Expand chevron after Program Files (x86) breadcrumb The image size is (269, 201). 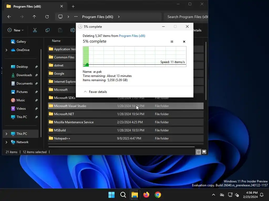119,17
